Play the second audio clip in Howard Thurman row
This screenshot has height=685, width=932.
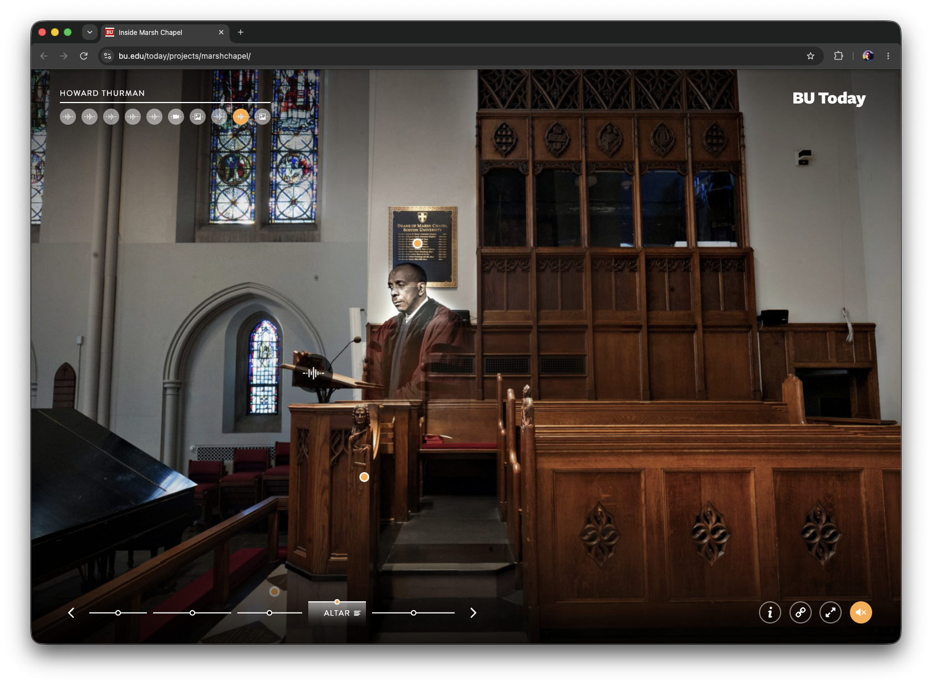89,117
